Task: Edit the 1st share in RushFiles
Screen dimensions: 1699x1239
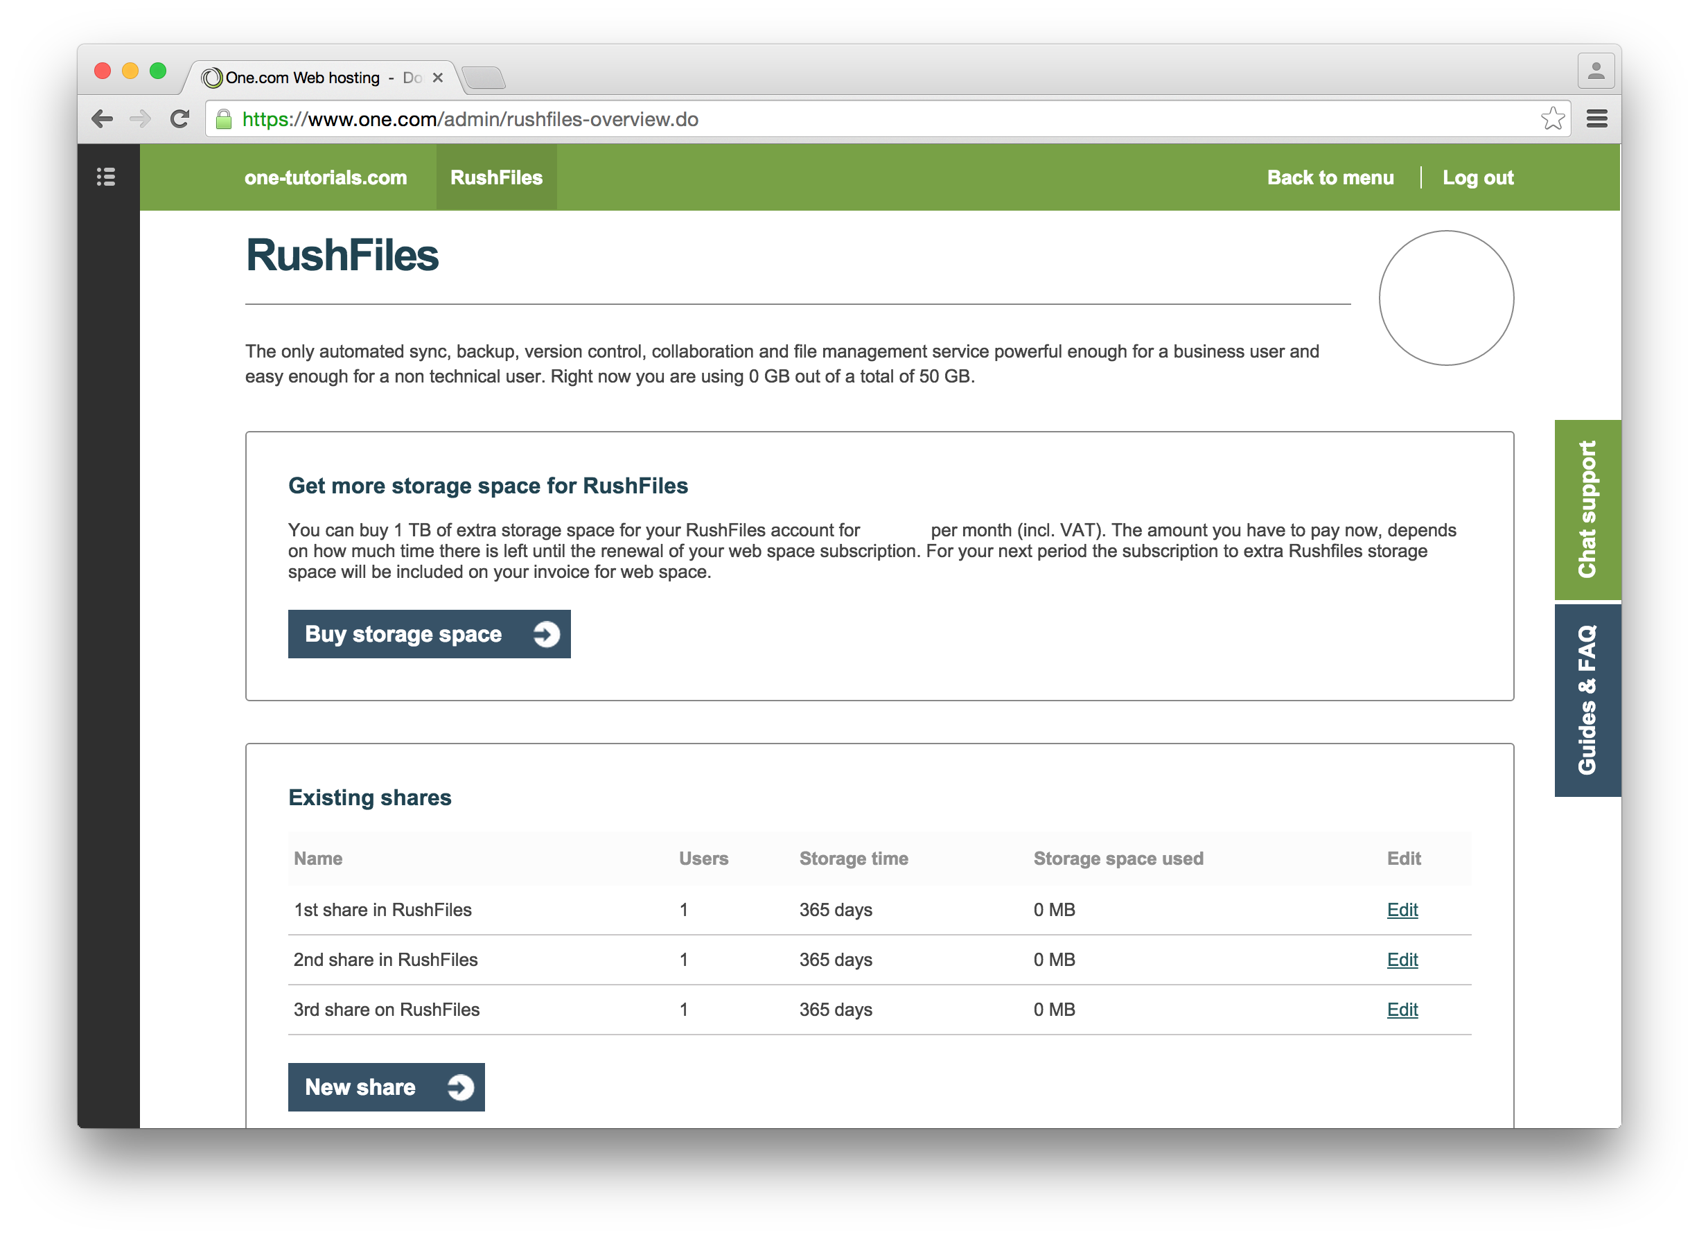Action: point(1402,910)
